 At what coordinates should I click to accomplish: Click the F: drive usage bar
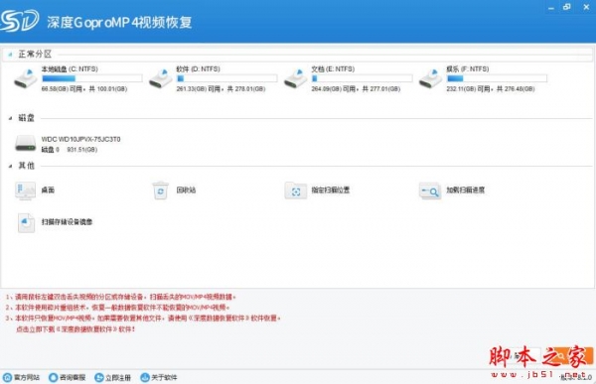(497, 78)
